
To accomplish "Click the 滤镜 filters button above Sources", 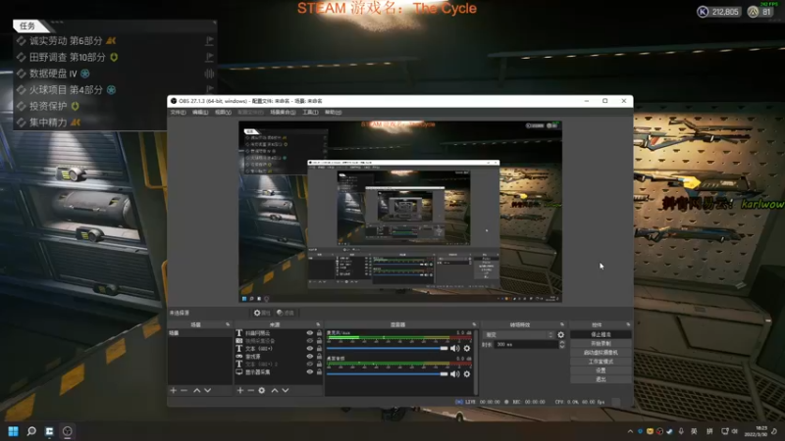I will click(286, 313).
